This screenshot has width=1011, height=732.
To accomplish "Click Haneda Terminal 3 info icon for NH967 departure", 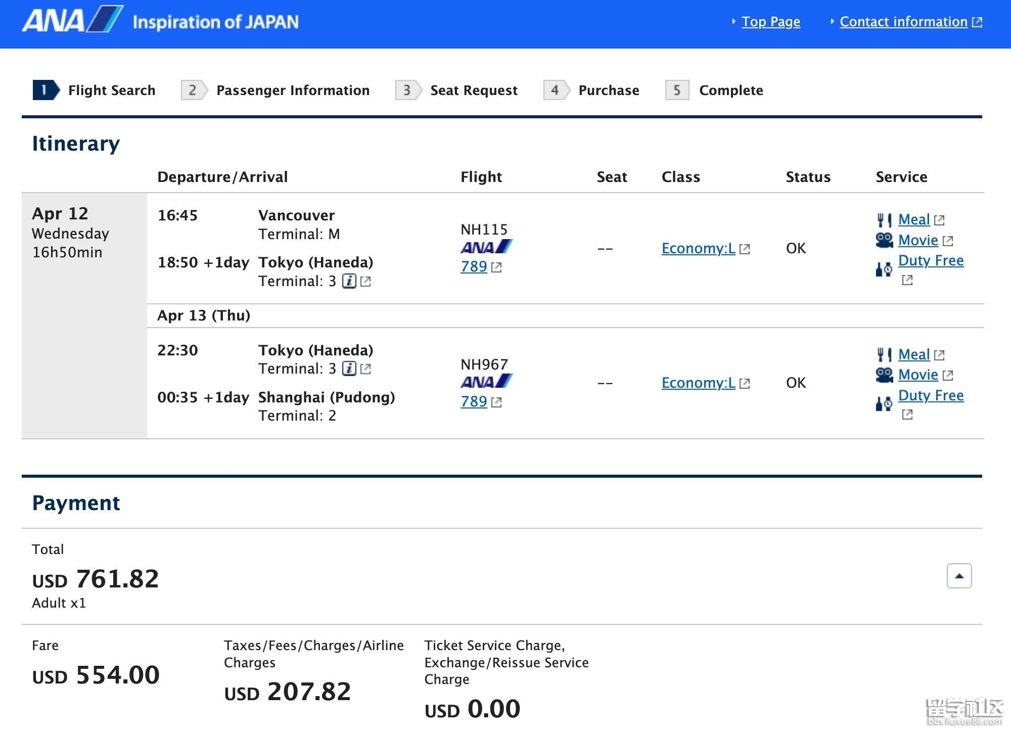I will (349, 369).
